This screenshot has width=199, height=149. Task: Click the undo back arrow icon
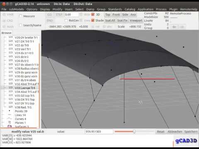(x=174, y=26)
